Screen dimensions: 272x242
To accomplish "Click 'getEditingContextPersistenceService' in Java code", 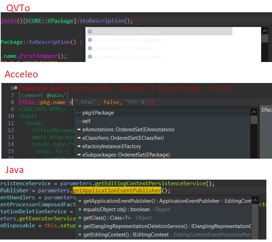I will pyautogui.click(x=150, y=184).
